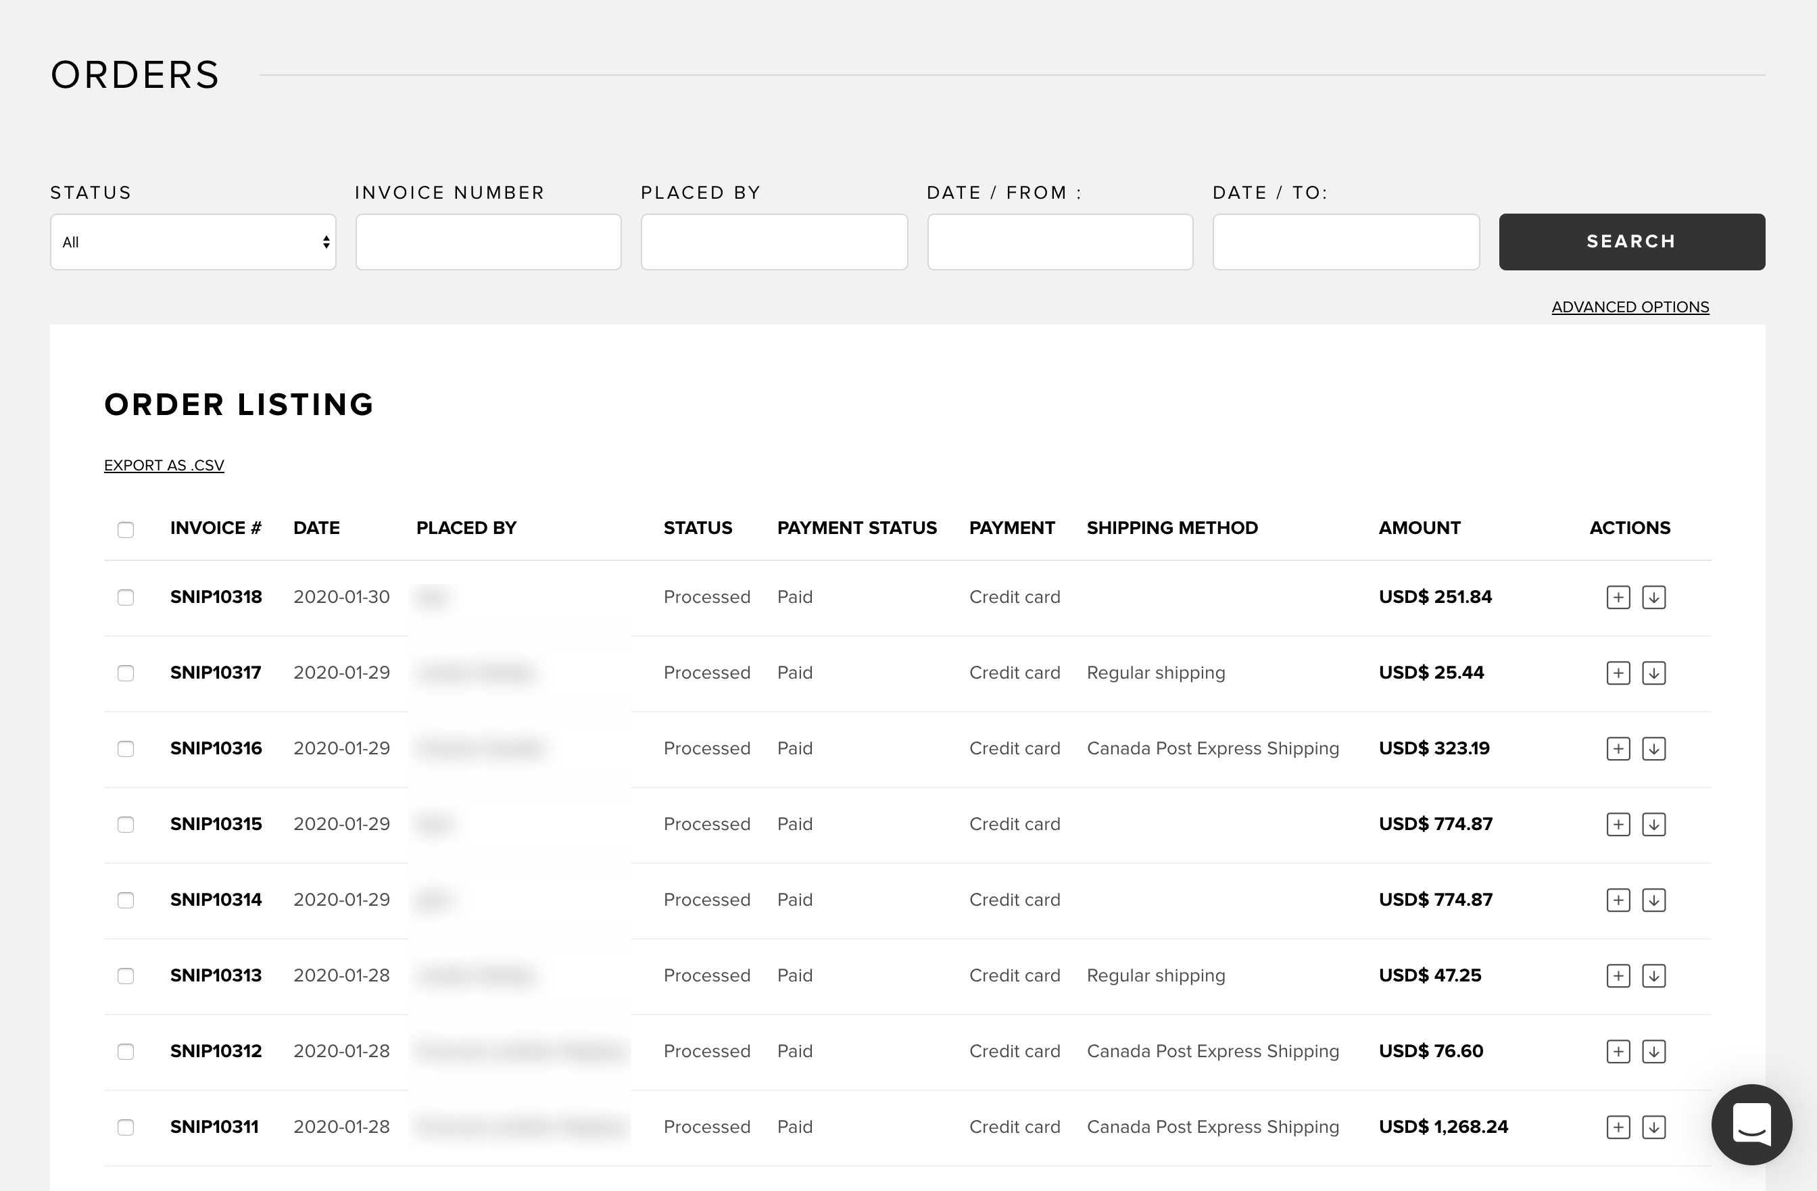Open the Status dropdown showing All
This screenshot has width=1817, height=1191.
click(193, 242)
